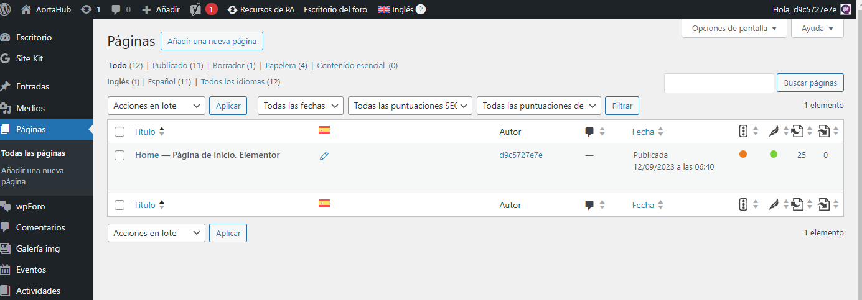Click the readability feather column icon

point(774,132)
